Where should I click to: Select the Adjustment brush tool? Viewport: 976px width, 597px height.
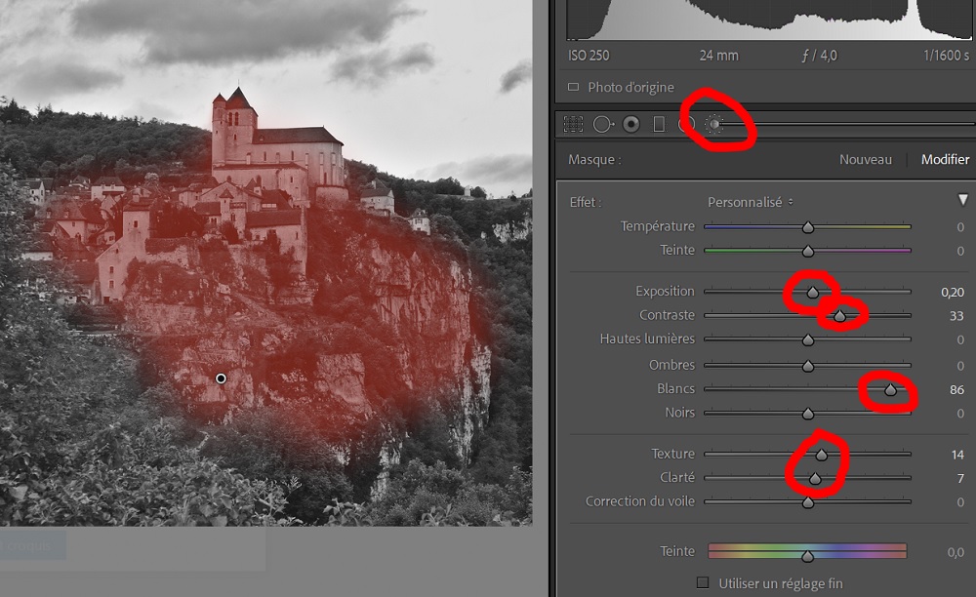click(x=715, y=125)
